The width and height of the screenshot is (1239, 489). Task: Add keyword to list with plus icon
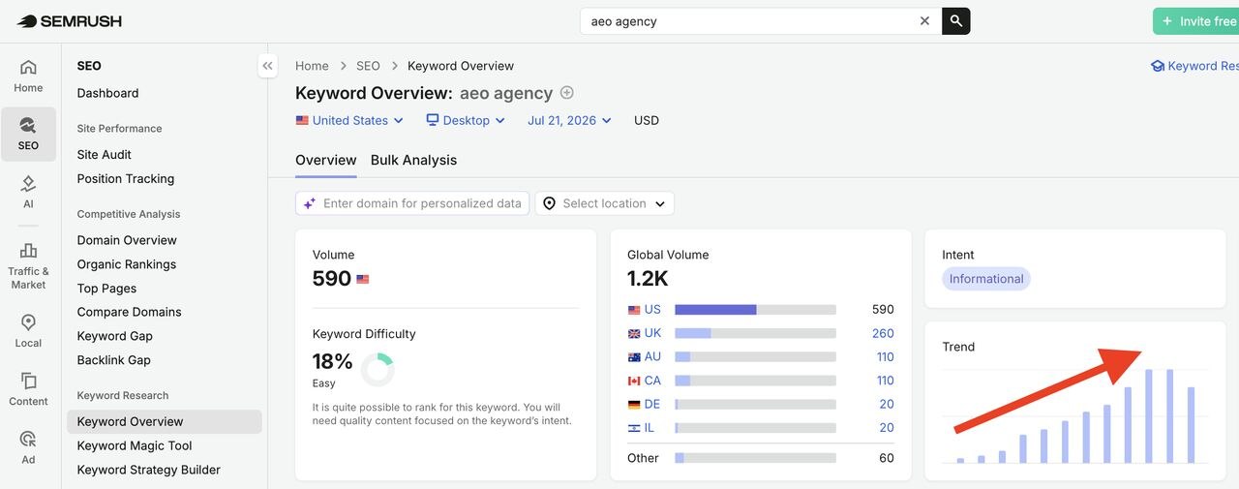pos(567,93)
